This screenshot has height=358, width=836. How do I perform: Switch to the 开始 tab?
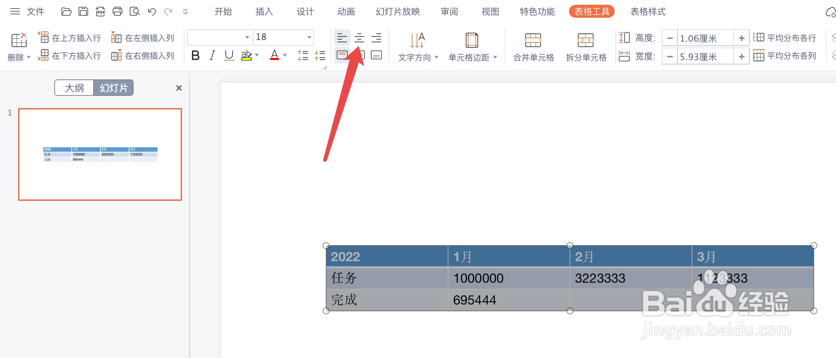223,12
